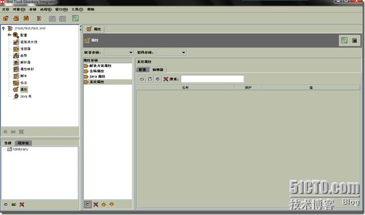
Task: Click the tree-structure icon in main toolbar
Action: click(x=39, y=18)
